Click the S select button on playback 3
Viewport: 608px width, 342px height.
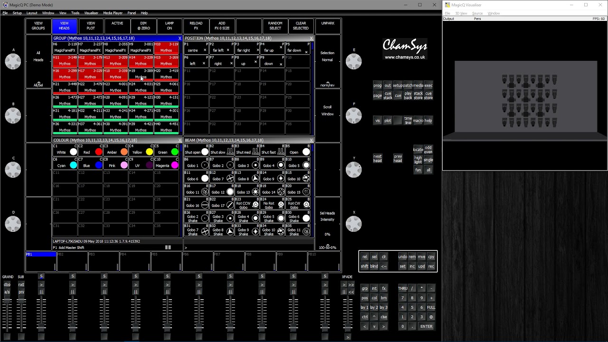(x=104, y=276)
